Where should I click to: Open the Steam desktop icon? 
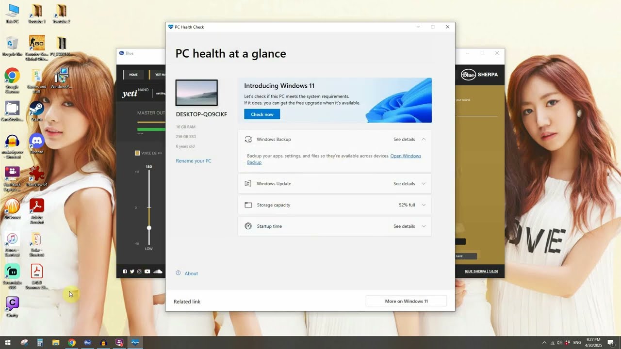pos(37,111)
